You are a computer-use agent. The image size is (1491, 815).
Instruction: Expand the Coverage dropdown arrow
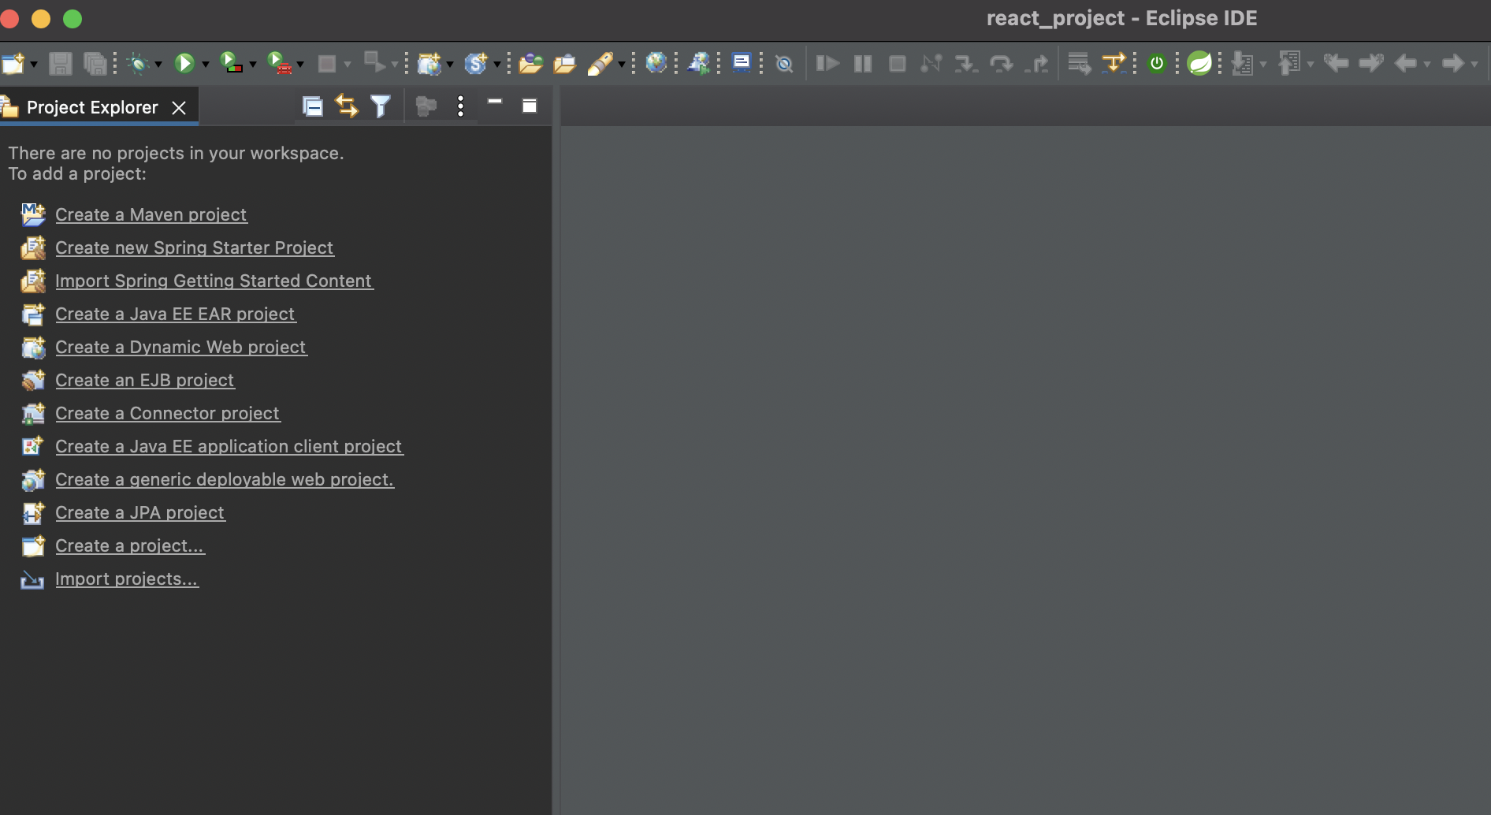click(253, 65)
